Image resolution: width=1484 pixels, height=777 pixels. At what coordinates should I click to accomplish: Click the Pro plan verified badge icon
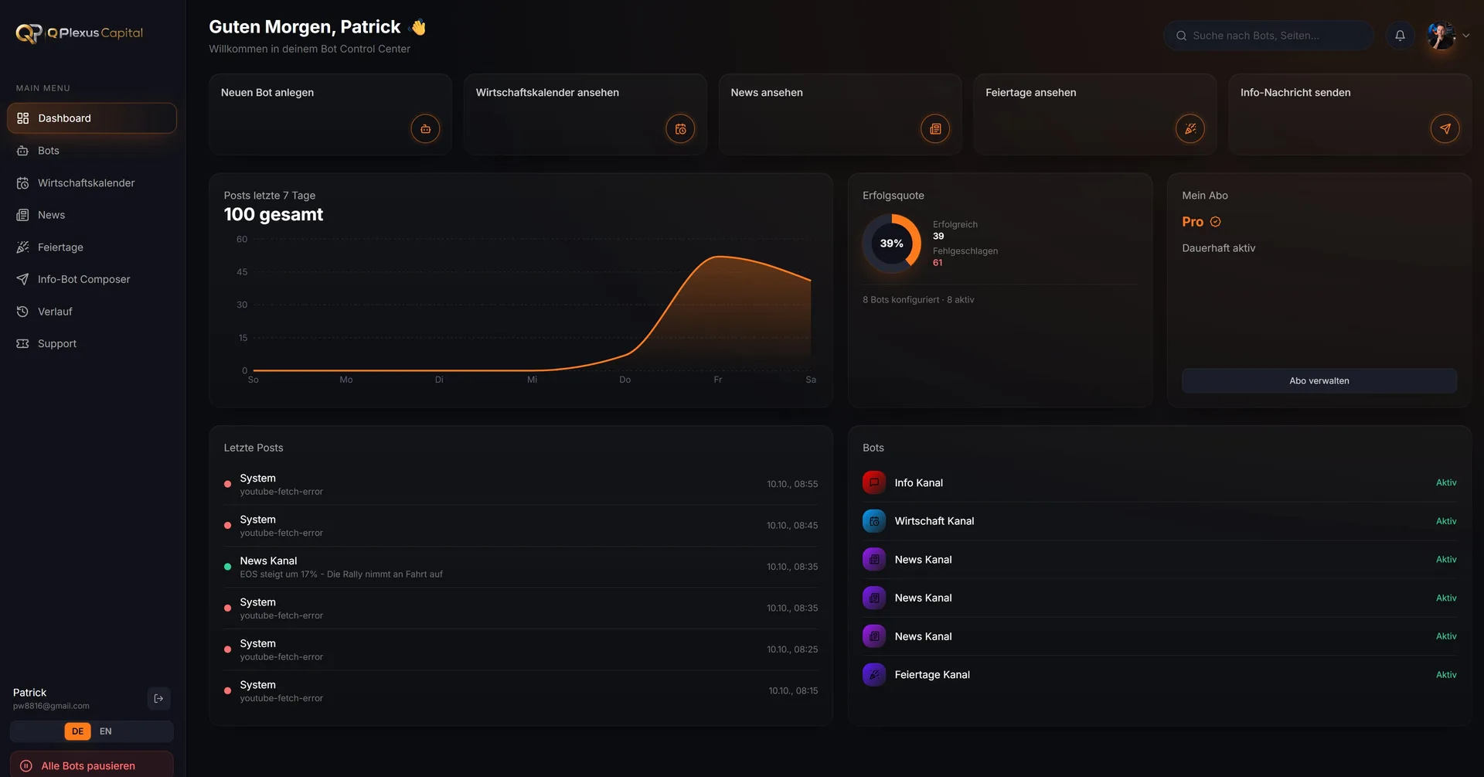(1215, 222)
